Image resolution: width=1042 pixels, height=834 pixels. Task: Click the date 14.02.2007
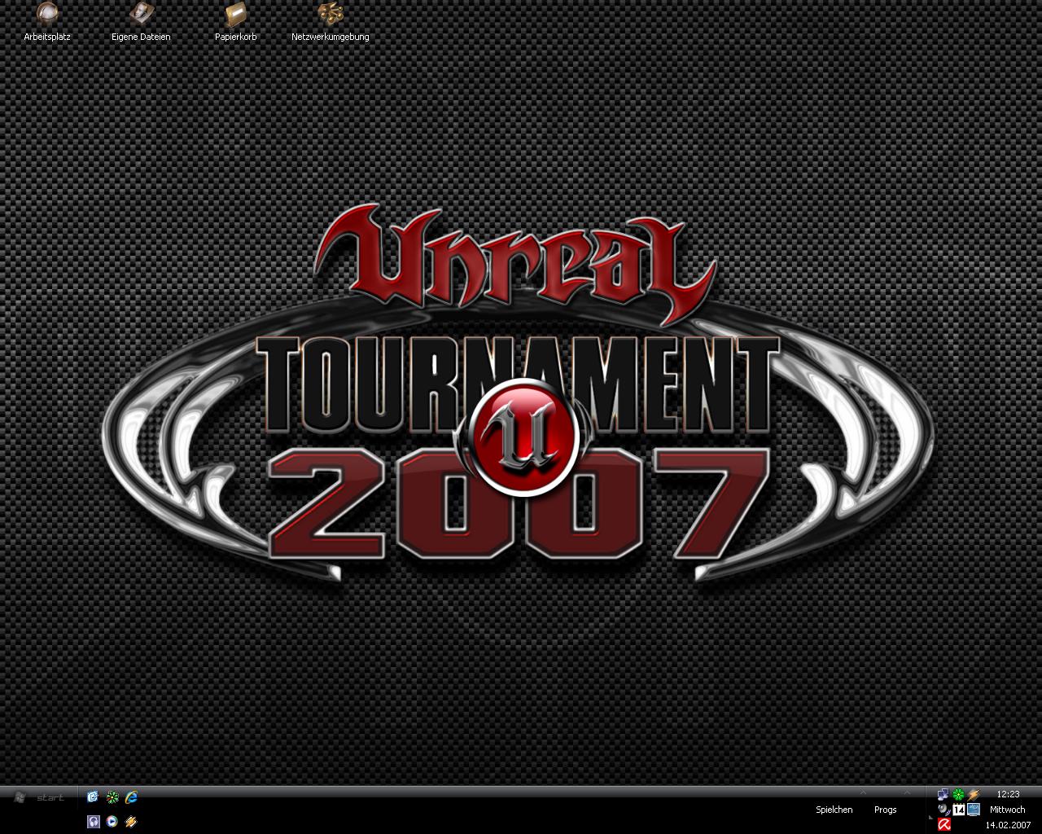tap(1008, 825)
